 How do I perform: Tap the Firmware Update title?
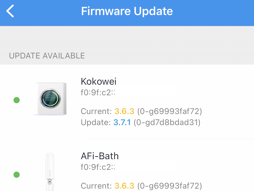tap(127, 11)
